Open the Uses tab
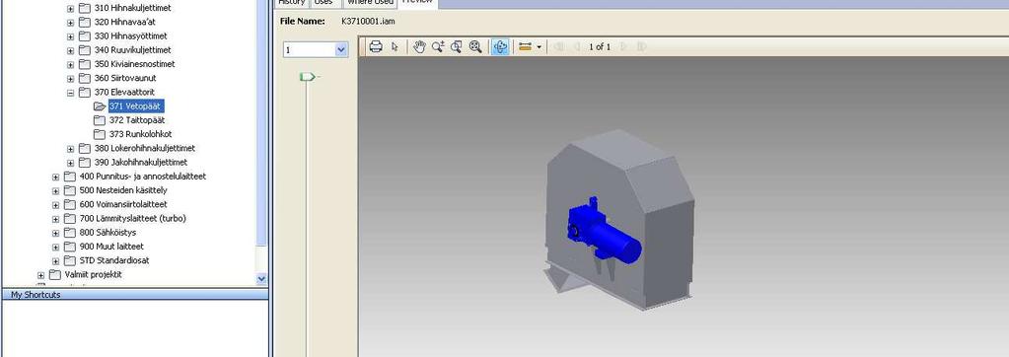Viewport: 1009px width, 357px height. pyautogui.click(x=324, y=3)
